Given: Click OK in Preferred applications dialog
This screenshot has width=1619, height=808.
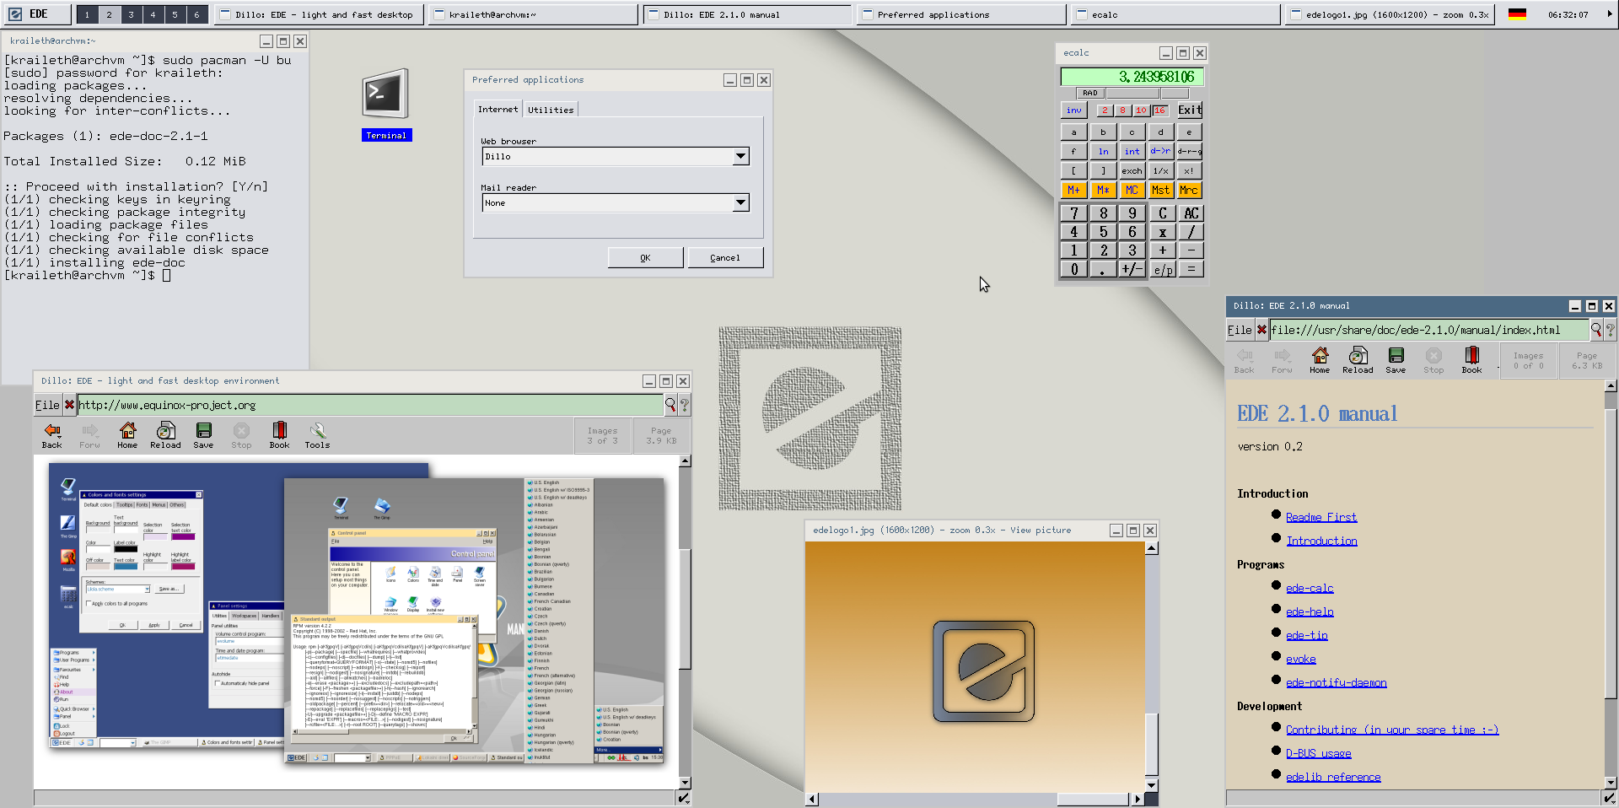Looking at the screenshot, I should pyautogui.click(x=645, y=258).
